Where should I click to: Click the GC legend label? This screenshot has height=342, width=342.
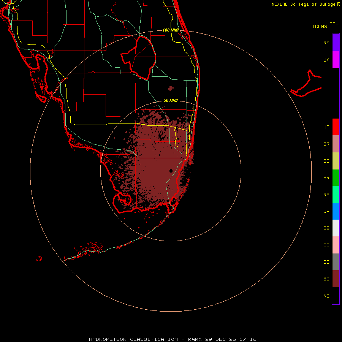pos(326,262)
